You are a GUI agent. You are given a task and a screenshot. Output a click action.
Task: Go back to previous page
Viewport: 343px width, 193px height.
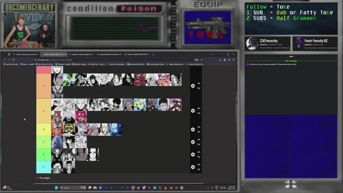click(x=5, y=60)
